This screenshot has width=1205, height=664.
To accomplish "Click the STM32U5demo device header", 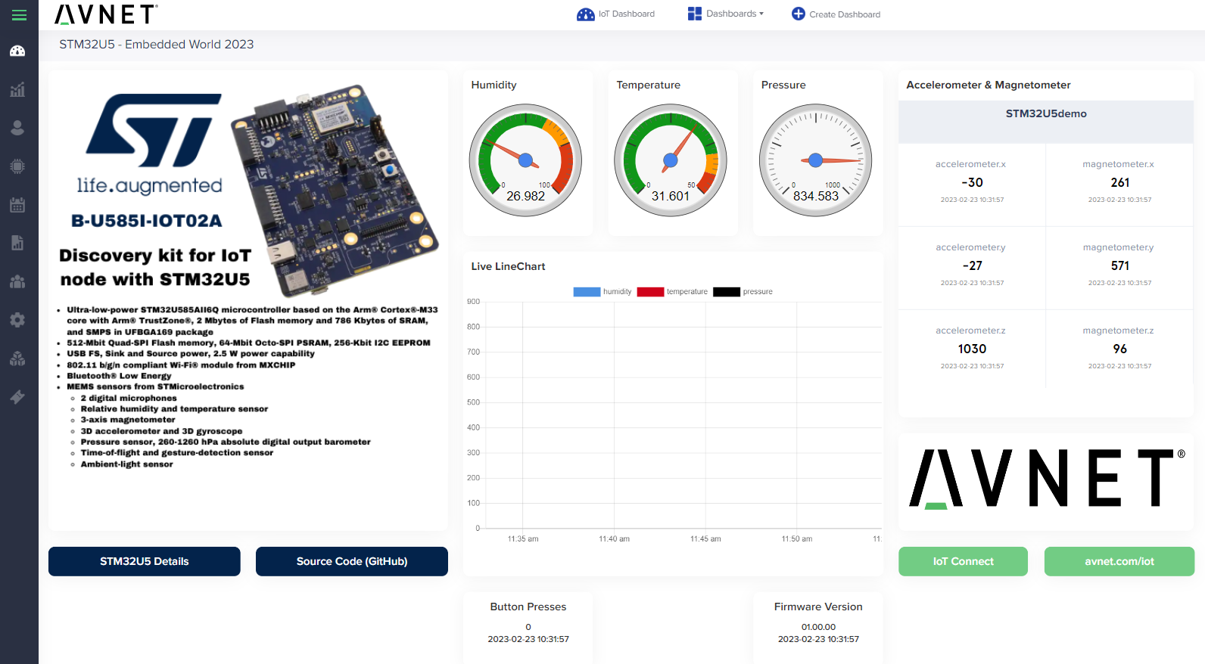I will point(1046,113).
